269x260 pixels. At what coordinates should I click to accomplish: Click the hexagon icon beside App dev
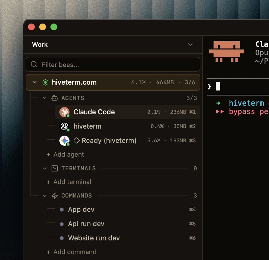62,210
